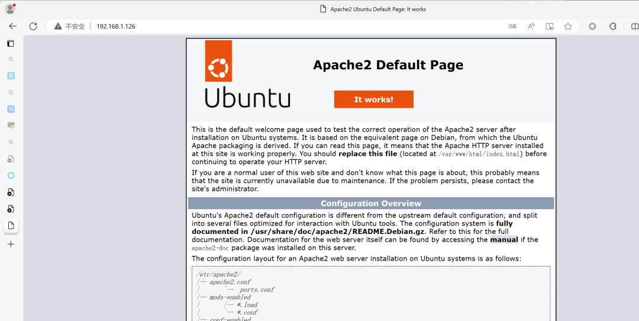Viewport: 639px width, 321px height.
Task: Add page to favorites with star icon
Action: click(x=567, y=26)
